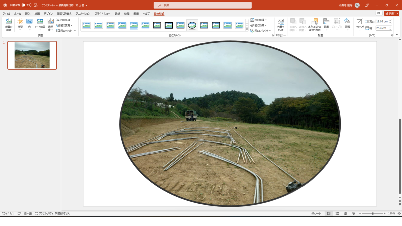Open the Reset Picture (図のリセット) dropdown arrow
This screenshot has height=226, width=402.
point(75,31)
